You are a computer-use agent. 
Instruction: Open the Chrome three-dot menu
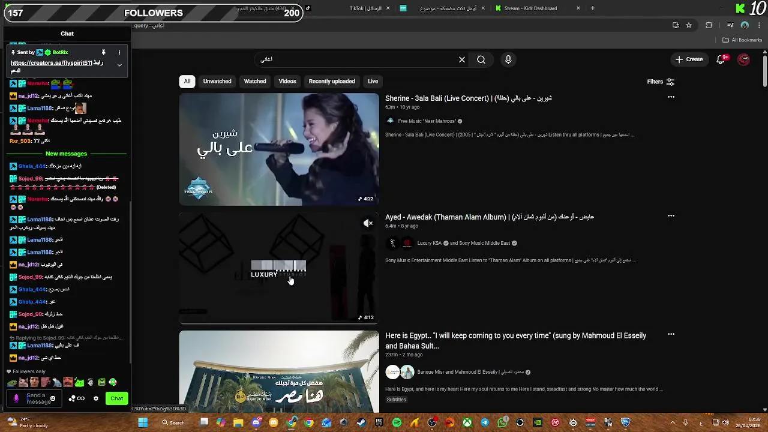758,25
